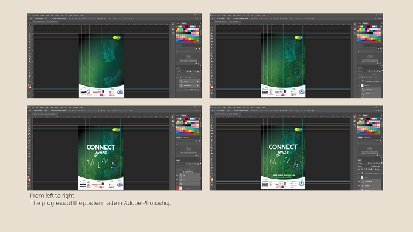Viewport: 413px width, 232px height.
Task: Click background color swatch, bottom-right screenshot
Action: pos(212,179)
